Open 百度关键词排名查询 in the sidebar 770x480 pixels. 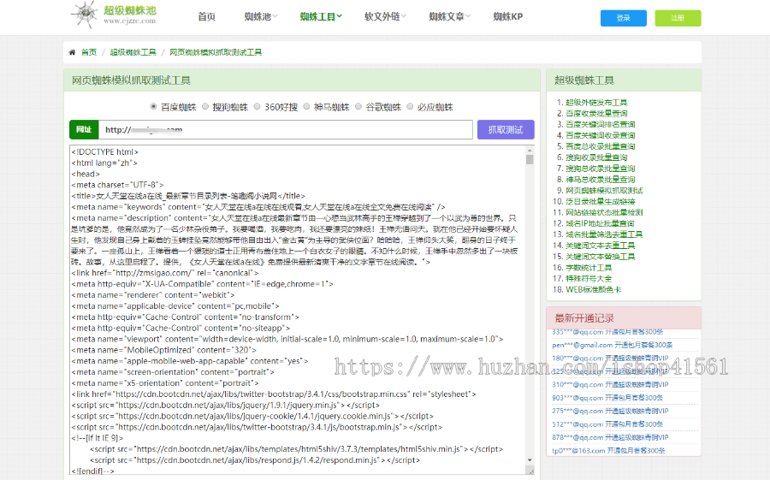(600, 124)
